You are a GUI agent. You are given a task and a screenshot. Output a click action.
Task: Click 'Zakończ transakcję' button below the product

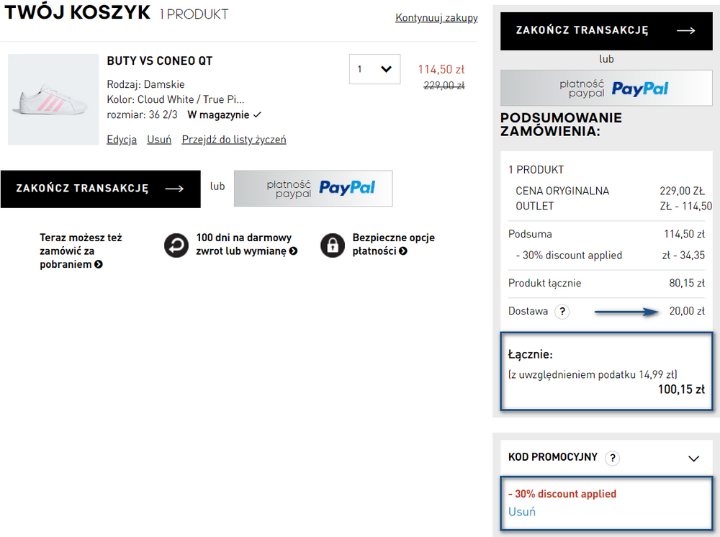[x=101, y=189]
